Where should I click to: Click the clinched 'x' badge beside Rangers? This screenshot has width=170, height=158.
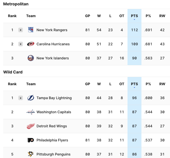pyautogui.click(x=20, y=30)
